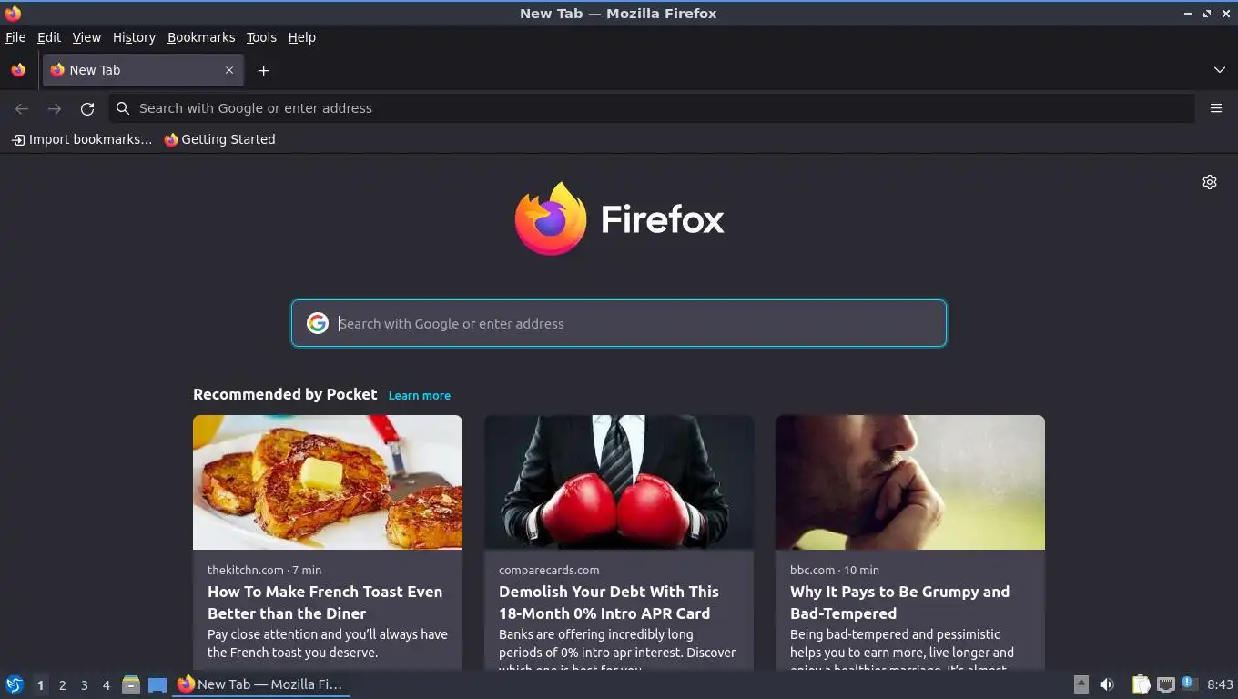Image resolution: width=1238 pixels, height=699 pixels.
Task: Close the New Tab tab
Action: (x=229, y=70)
